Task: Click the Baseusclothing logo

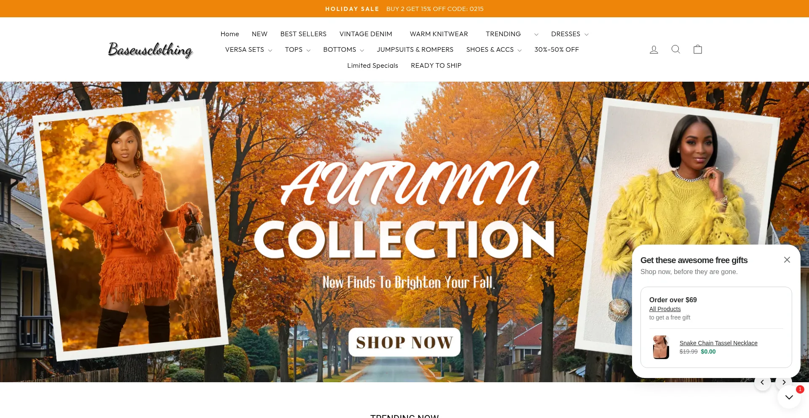Action: [x=150, y=50]
